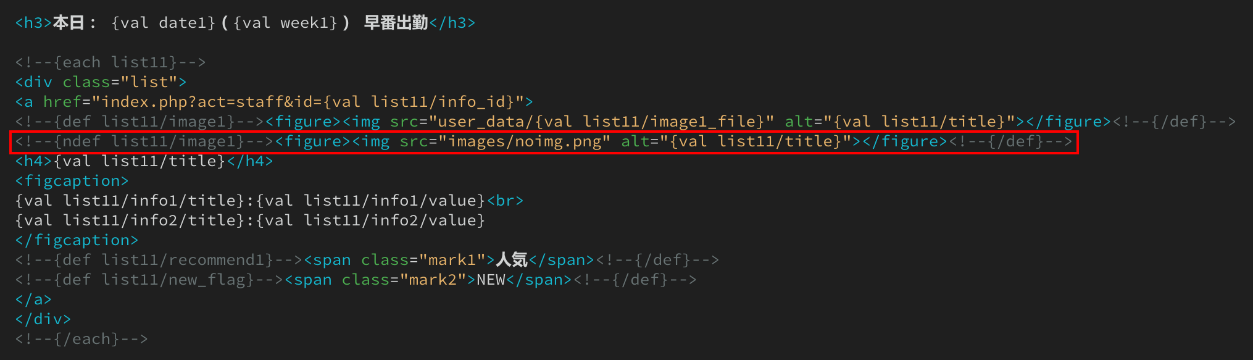Click the {val date1} placeholder
1253x360 pixels.
pyautogui.click(x=163, y=23)
